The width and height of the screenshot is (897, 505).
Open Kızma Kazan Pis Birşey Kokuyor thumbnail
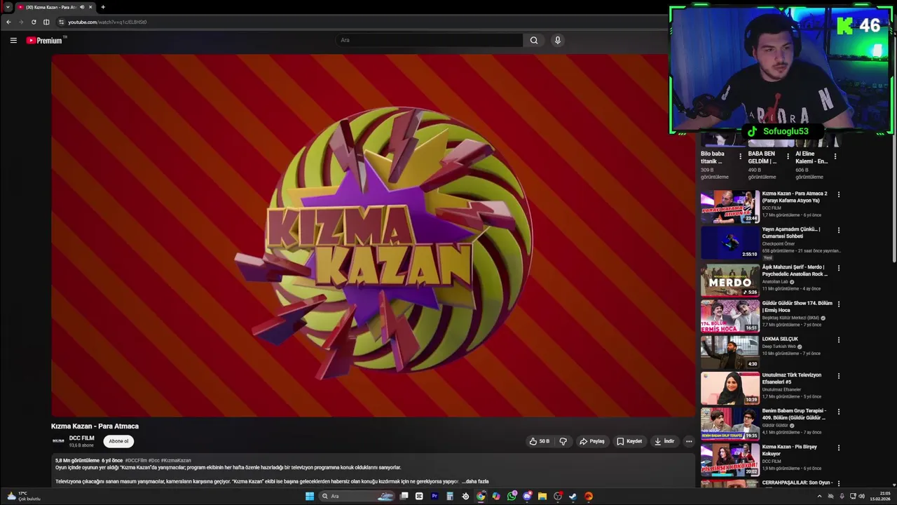click(x=730, y=459)
